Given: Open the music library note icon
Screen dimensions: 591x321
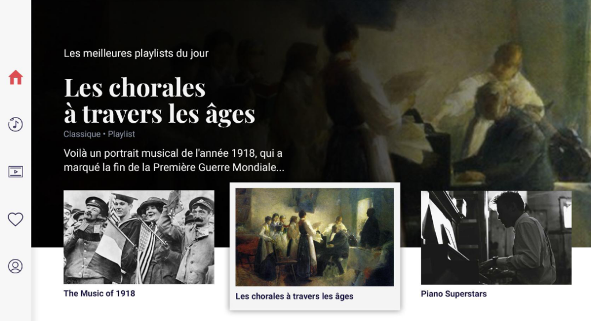Looking at the screenshot, I should point(16,124).
